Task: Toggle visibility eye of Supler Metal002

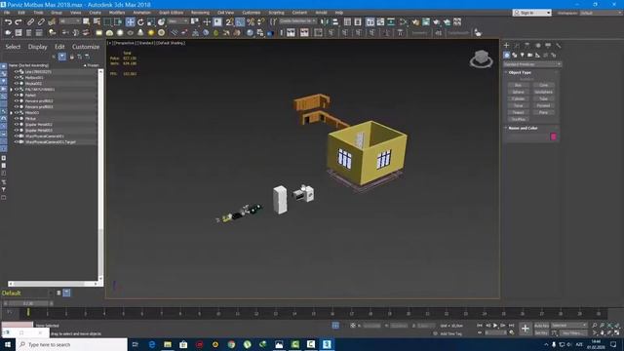Action: pyautogui.click(x=17, y=125)
